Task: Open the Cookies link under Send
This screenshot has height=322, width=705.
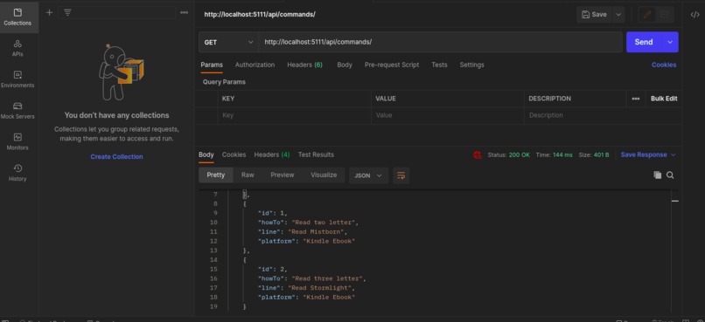Action: coord(664,65)
